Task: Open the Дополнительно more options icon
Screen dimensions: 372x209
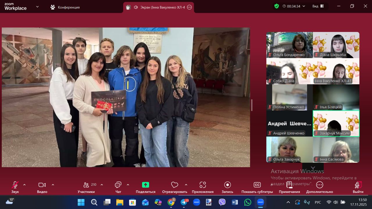Action: tap(319, 185)
